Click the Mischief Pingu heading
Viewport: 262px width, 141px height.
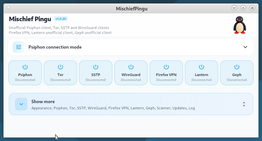point(30,19)
